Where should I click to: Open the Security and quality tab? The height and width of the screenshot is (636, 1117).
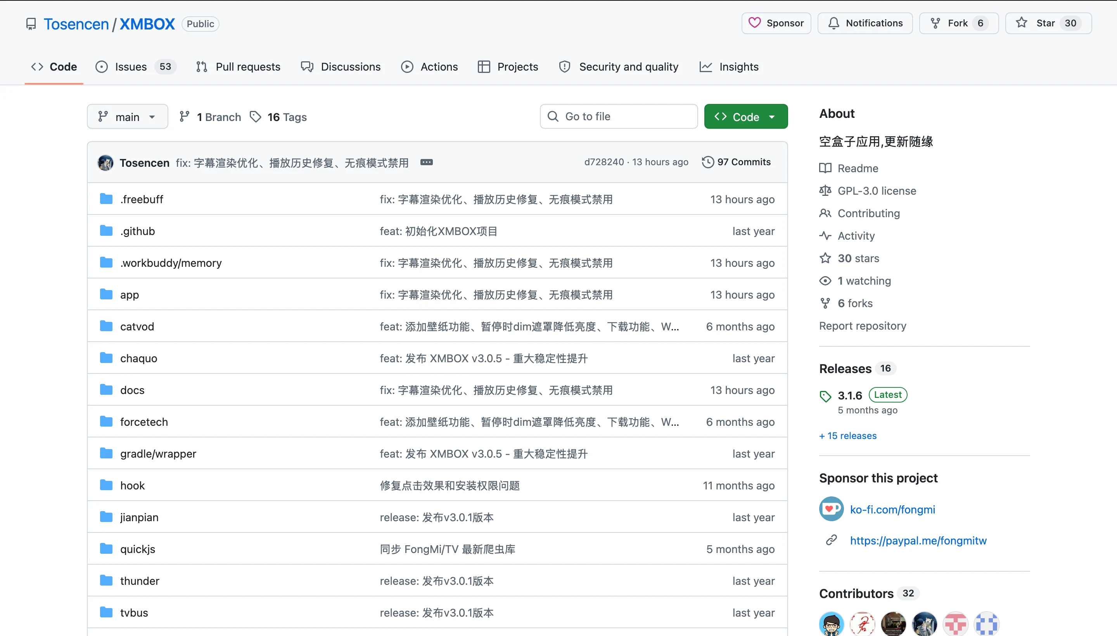coord(619,67)
